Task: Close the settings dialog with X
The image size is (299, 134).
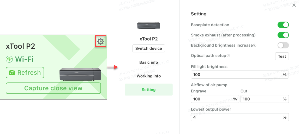Action: (294, 5)
